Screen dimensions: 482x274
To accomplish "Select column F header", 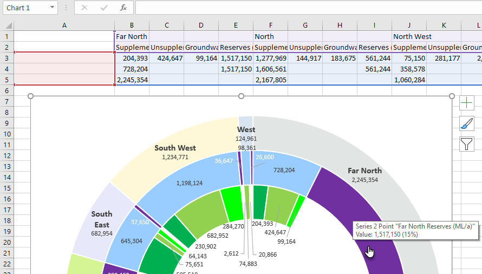I will [x=270, y=25].
